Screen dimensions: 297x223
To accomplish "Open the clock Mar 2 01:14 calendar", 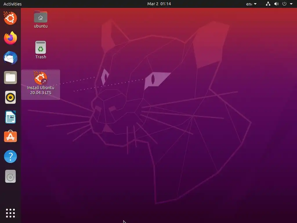I will [159, 4].
